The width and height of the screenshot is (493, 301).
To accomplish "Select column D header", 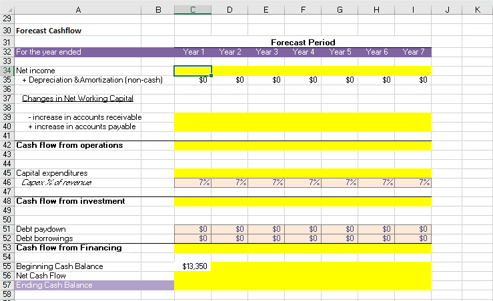I will 229,10.
